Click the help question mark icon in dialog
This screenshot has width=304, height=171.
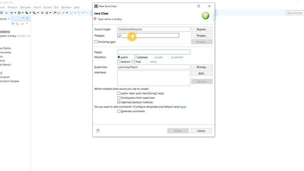click(x=98, y=131)
